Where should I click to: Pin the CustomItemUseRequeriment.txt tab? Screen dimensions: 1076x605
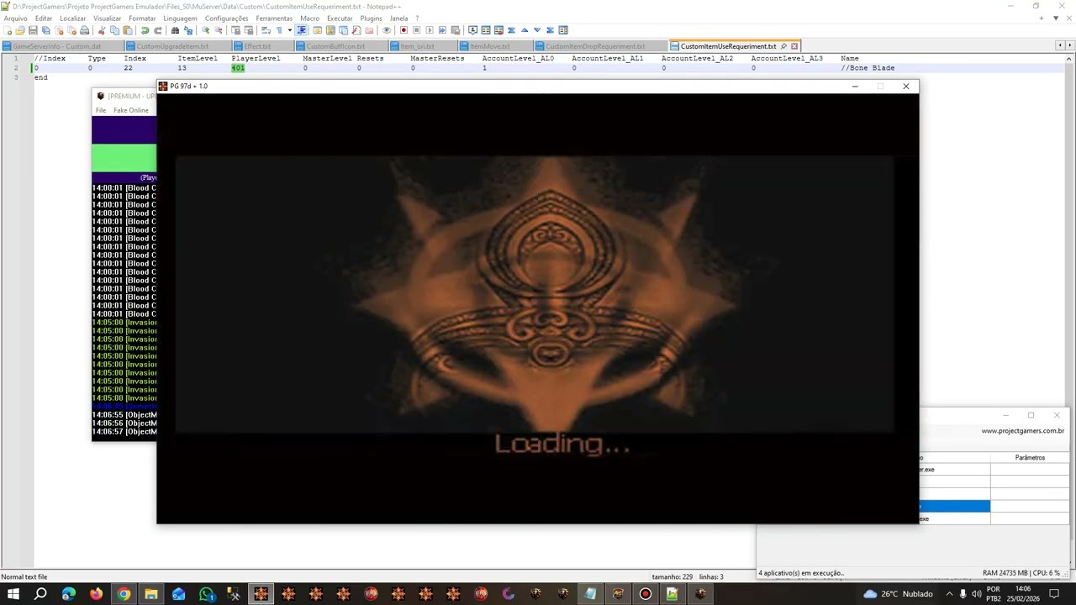784,46
